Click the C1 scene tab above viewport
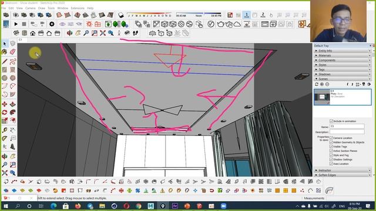 pyautogui.click(x=21, y=40)
